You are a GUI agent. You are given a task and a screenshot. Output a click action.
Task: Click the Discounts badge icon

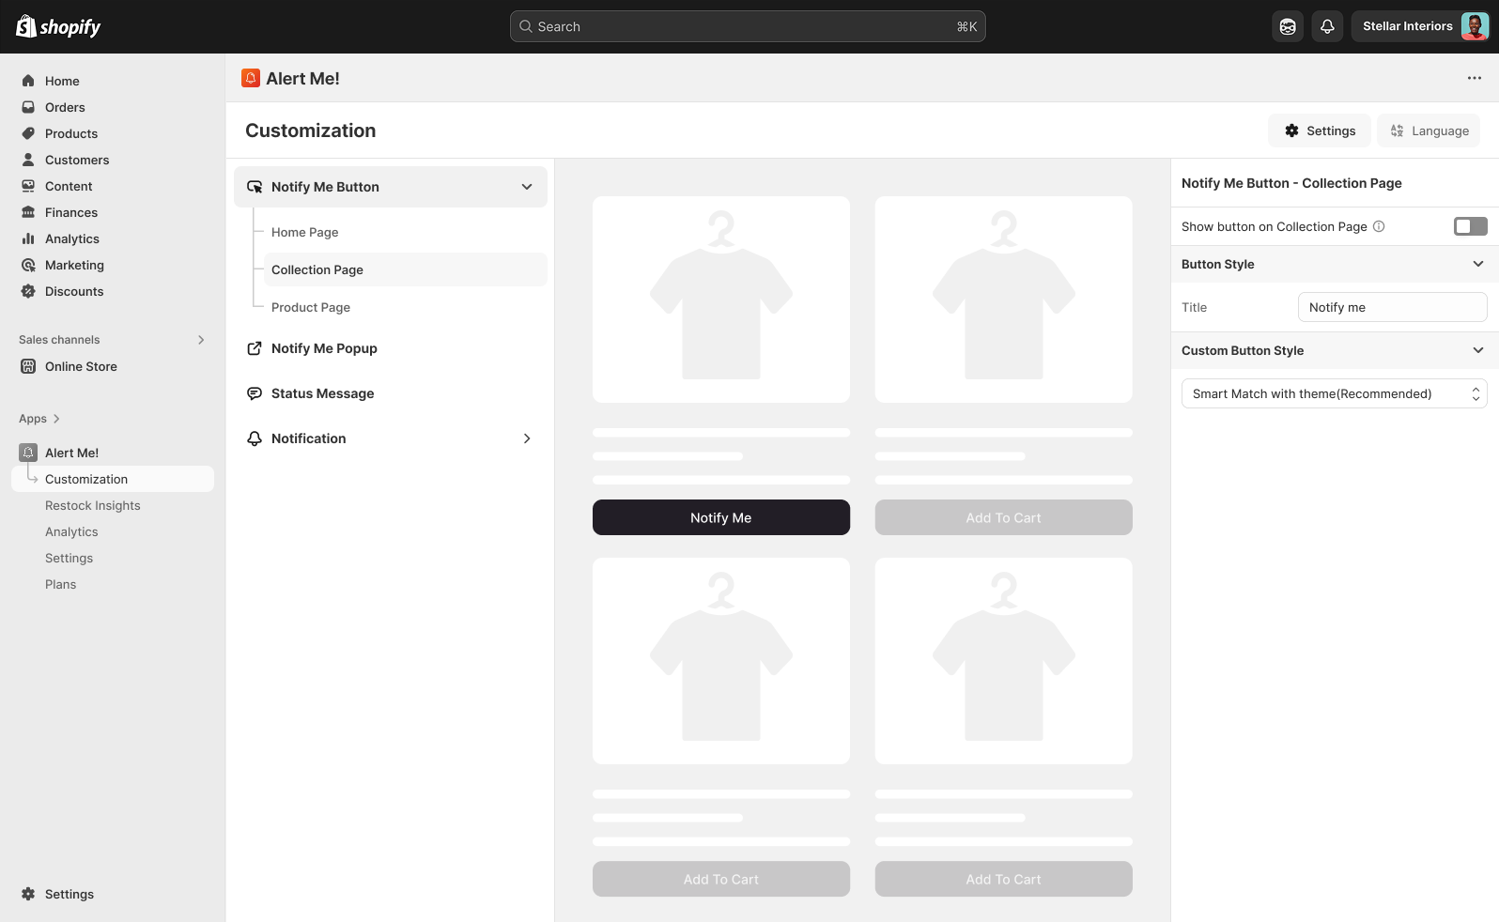(28, 291)
